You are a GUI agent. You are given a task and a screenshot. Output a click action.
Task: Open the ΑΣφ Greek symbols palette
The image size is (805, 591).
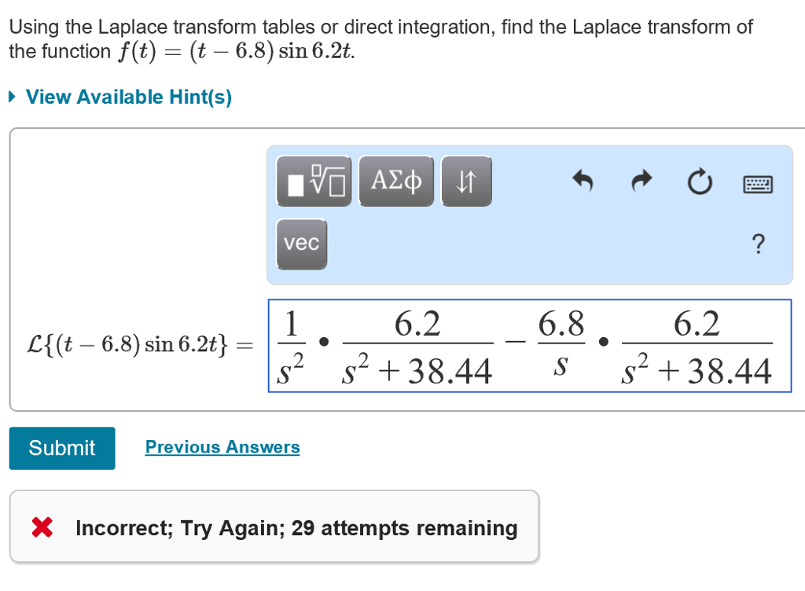point(395,181)
